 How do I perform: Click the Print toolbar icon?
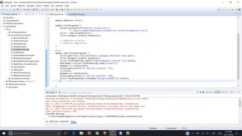pos(14,9)
